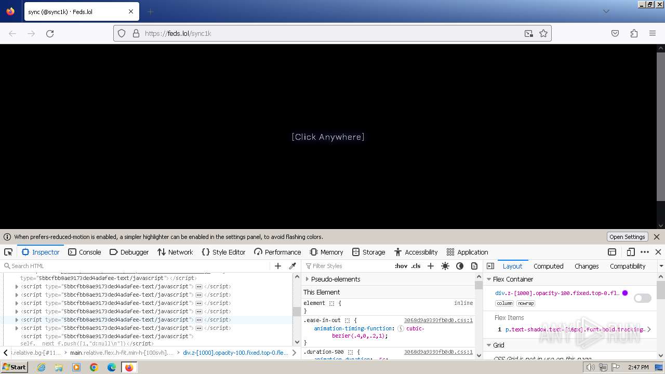Open the .ease-in-out source css link

[x=438, y=320]
